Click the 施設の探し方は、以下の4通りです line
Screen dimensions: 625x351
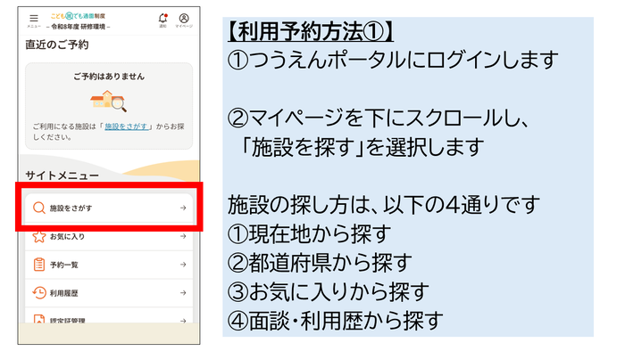(x=384, y=206)
